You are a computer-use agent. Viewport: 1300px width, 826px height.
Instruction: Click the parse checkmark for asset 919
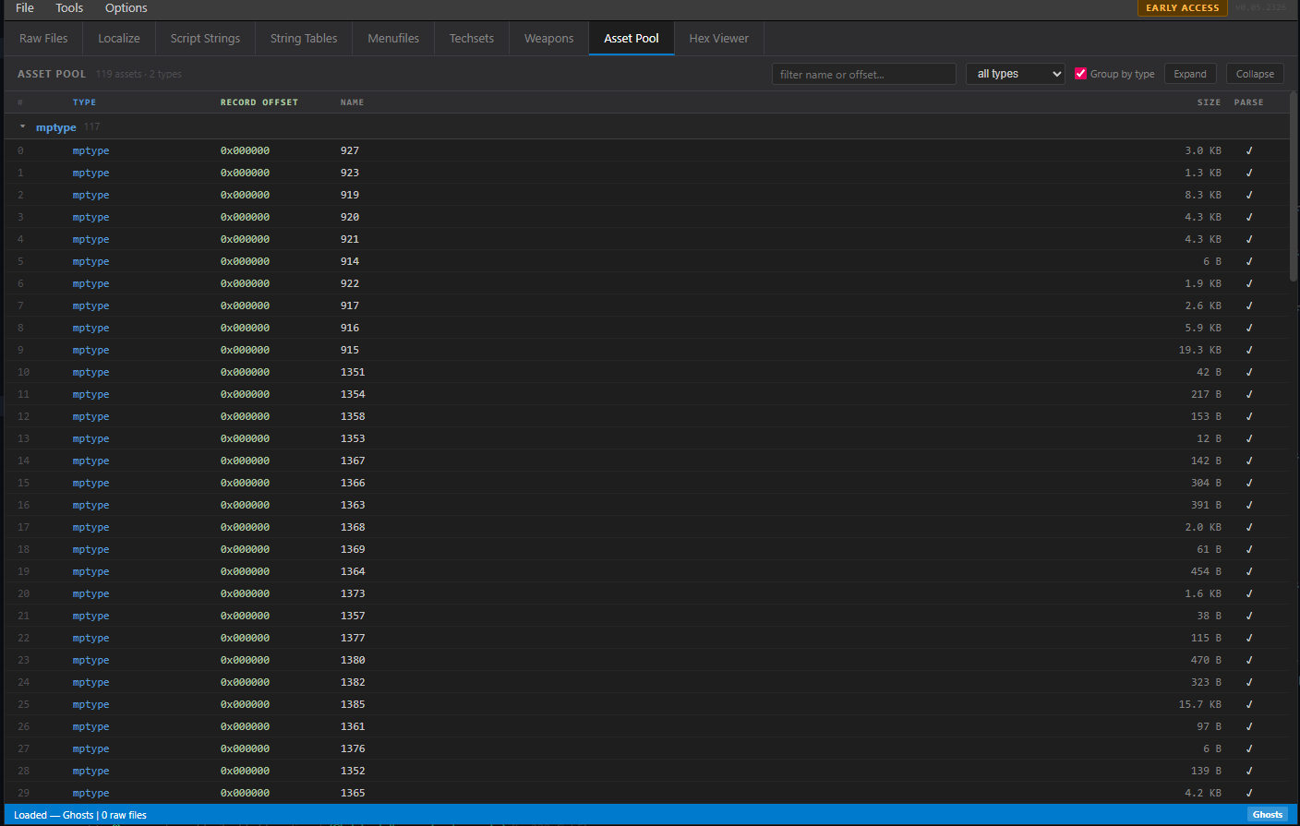click(1249, 195)
